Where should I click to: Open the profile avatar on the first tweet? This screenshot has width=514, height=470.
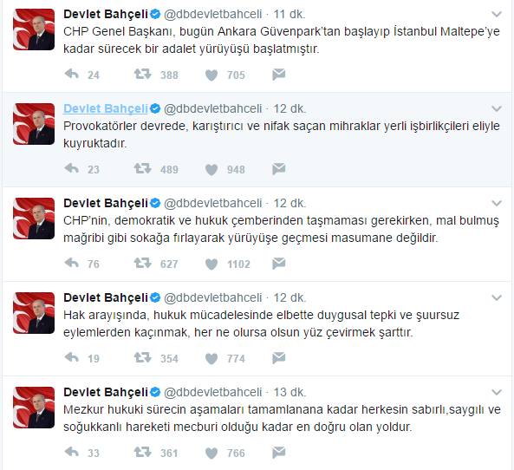click(34, 29)
